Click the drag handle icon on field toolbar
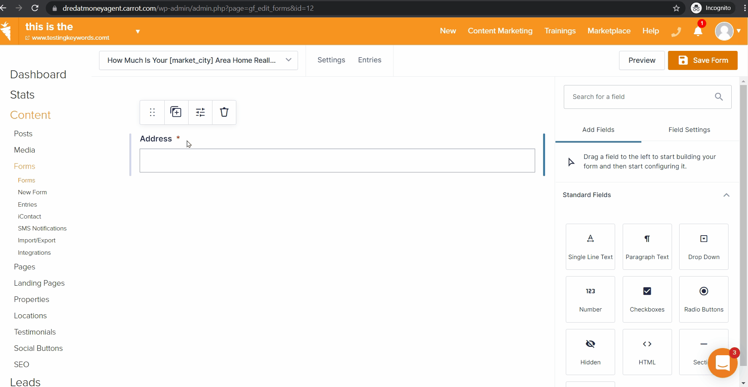This screenshot has height=387, width=748. (x=152, y=112)
